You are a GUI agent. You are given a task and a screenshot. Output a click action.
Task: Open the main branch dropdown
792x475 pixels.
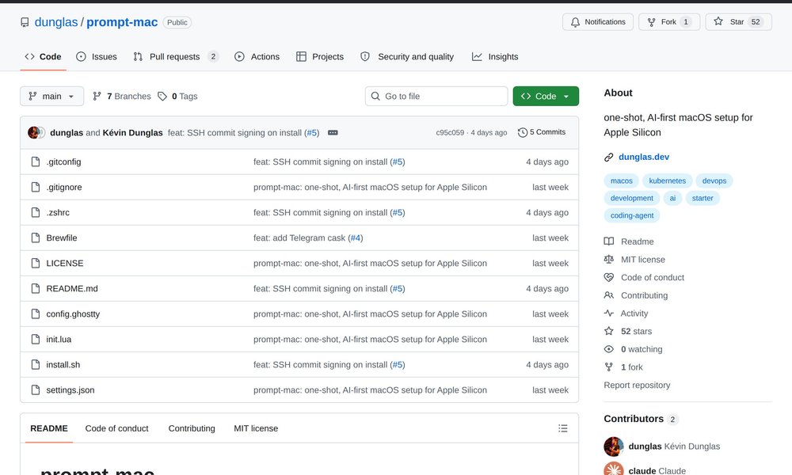point(51,96)
